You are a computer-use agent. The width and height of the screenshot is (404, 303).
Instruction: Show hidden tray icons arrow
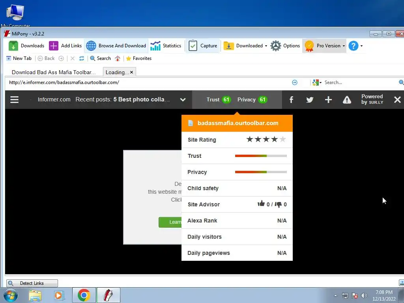point(335,296)
